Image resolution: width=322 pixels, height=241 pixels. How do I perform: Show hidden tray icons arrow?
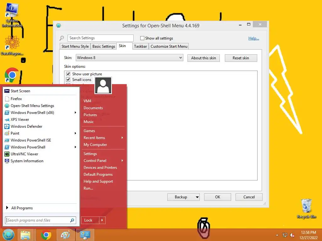coord(277,235)
